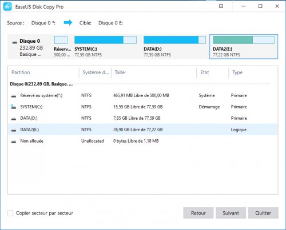Click Primaire cell in the DATA(D:) row
This screenshot has height=230, width=286.
[x=239, y=118]
